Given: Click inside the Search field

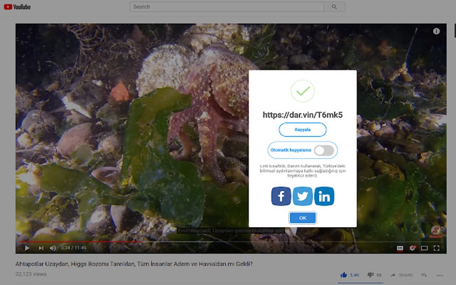Looking at the screenshot, I should (x=224, y=6).
